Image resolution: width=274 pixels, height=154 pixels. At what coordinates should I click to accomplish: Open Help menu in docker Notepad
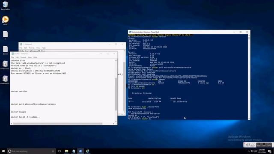click(35, 57)
